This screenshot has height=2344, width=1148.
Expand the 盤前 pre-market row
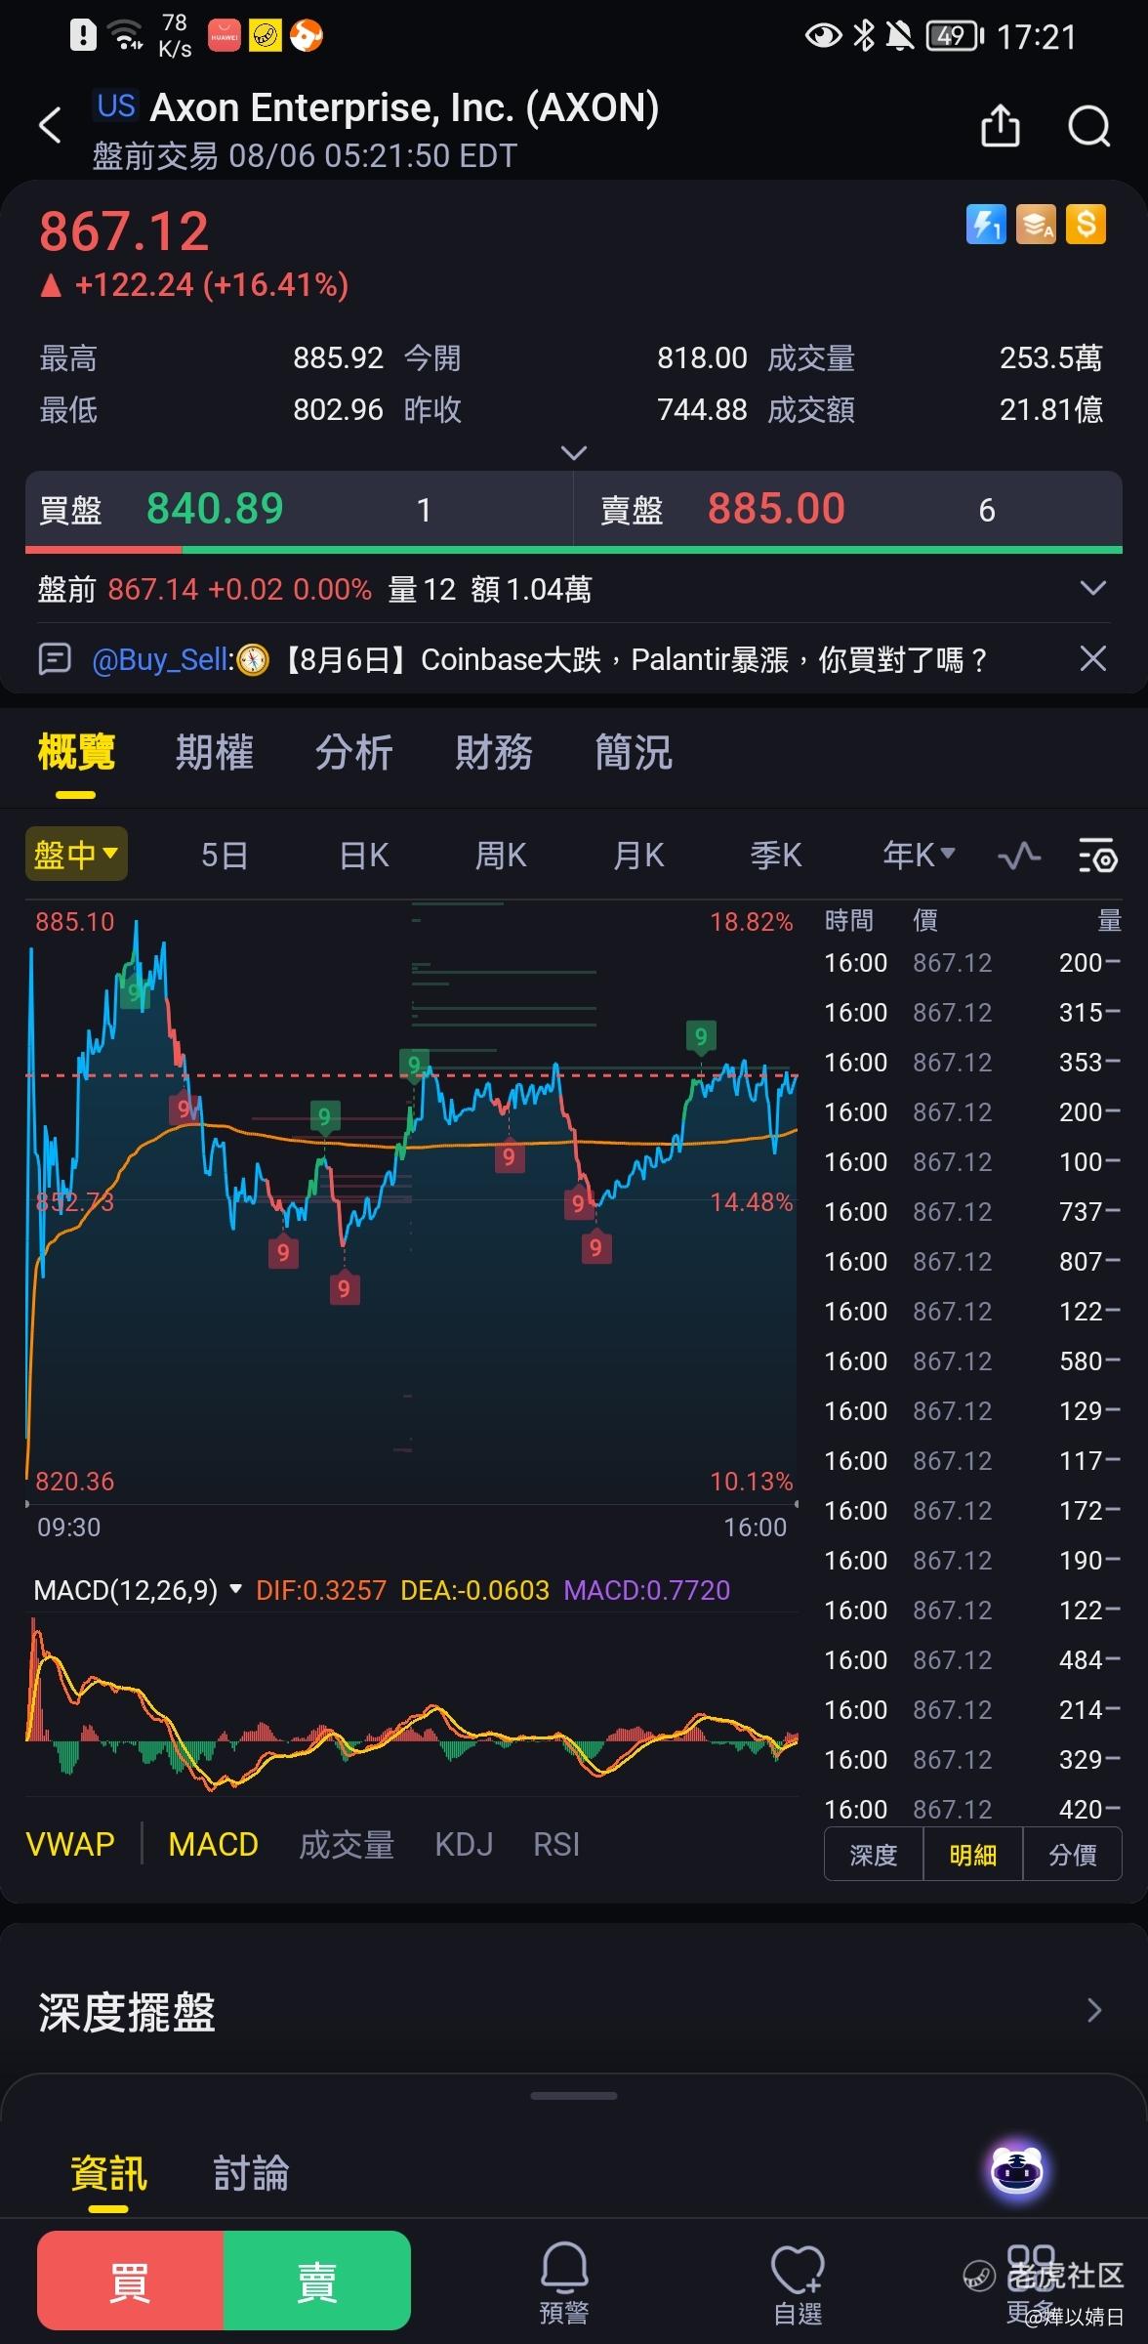(1093, 588)
